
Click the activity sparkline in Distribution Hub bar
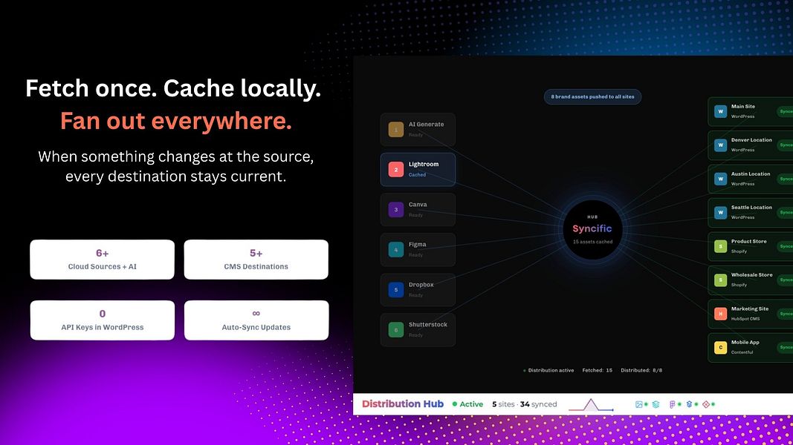pyautogui.click(x=591, y=405)
